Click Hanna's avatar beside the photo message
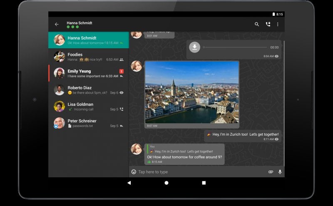The image size is (333, 206). click(137, 66)
